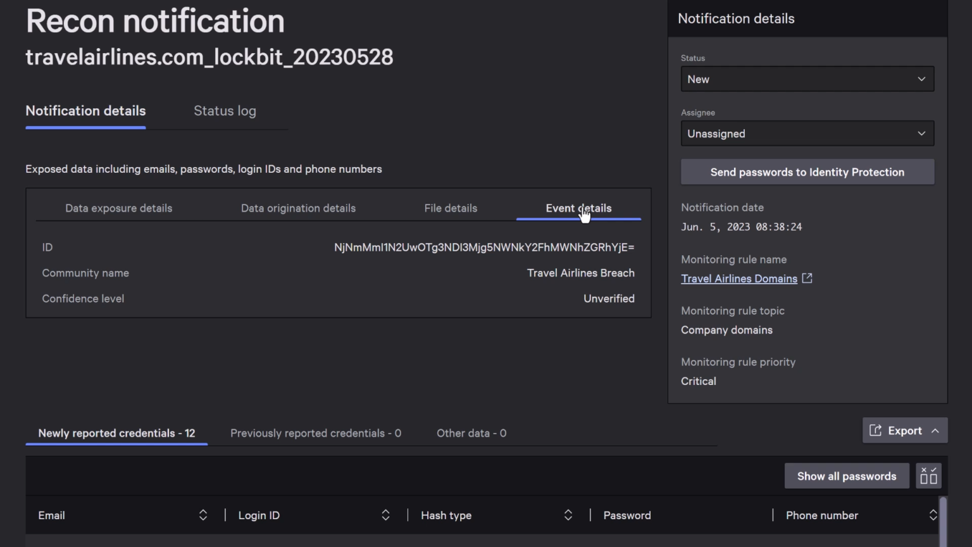
Task: Click the Export share icon
Action: tap(876, 431)
